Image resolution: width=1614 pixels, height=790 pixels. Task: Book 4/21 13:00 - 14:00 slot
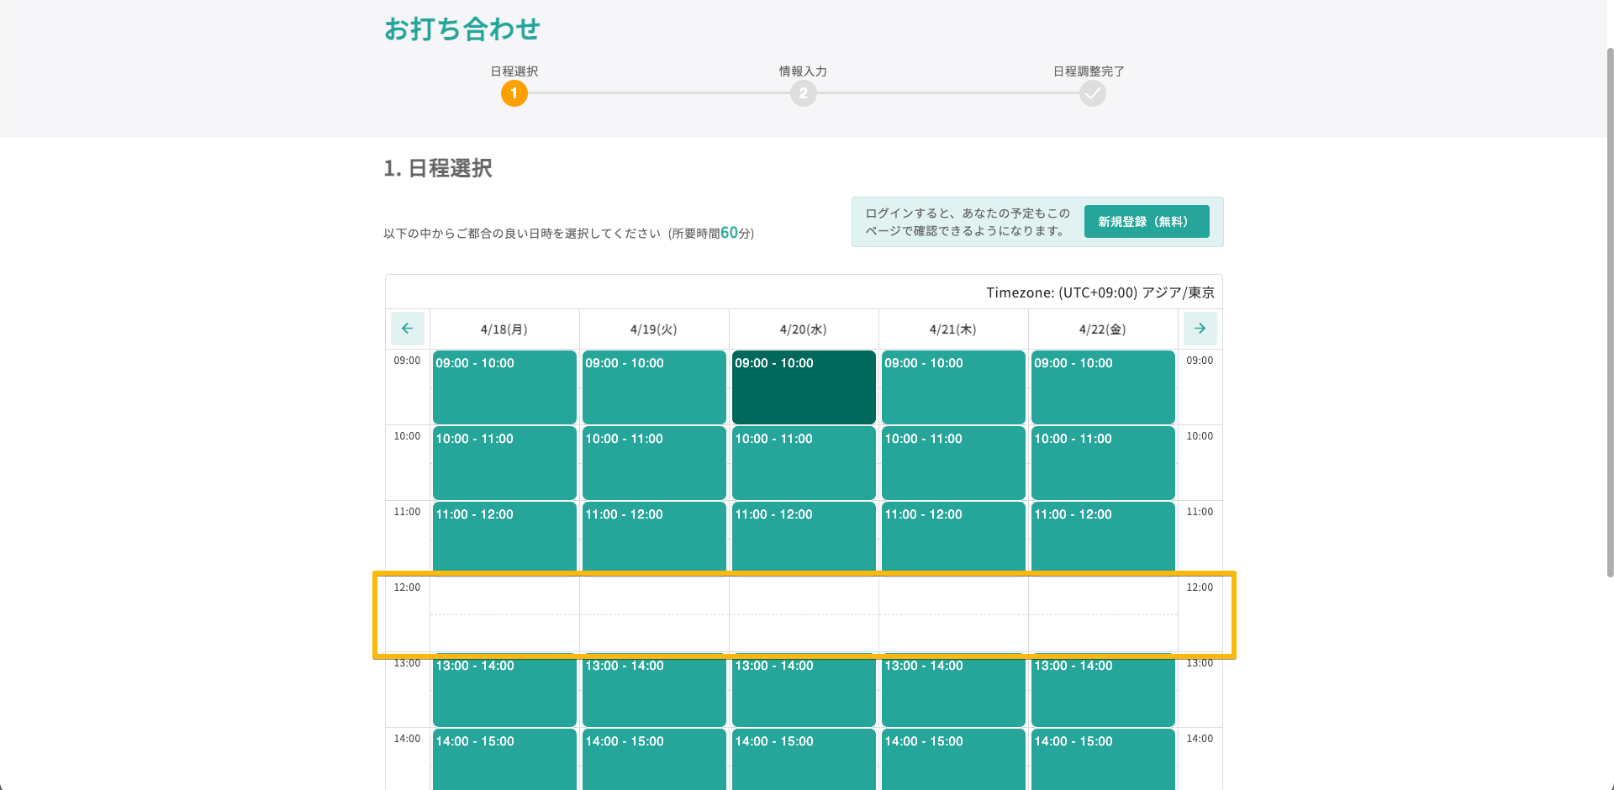(953, 690)
